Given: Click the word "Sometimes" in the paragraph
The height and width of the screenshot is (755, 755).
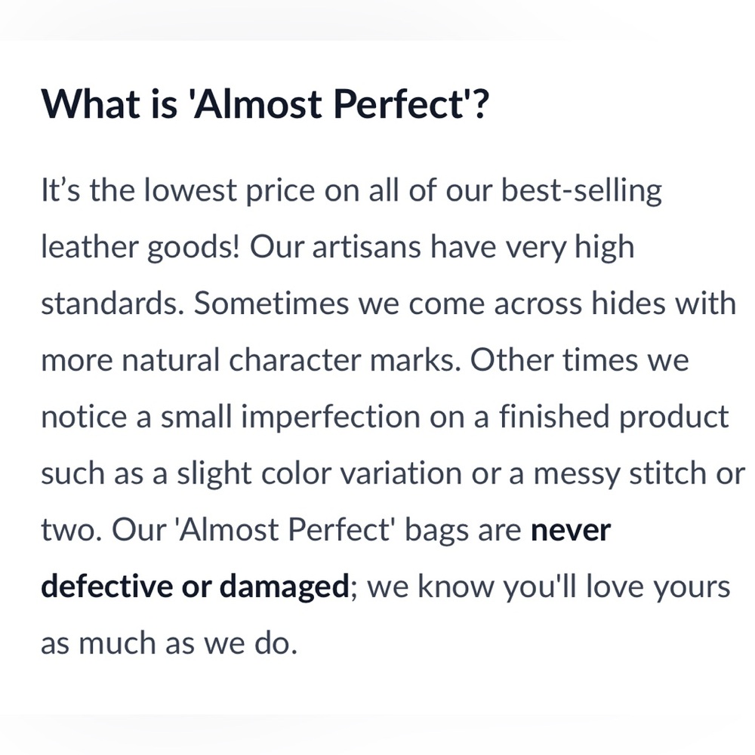Looking at the screenshot, I should [271, 304].
